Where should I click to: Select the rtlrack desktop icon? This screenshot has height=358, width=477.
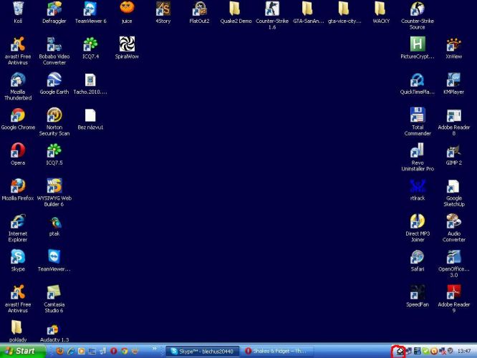pos(418,190)
